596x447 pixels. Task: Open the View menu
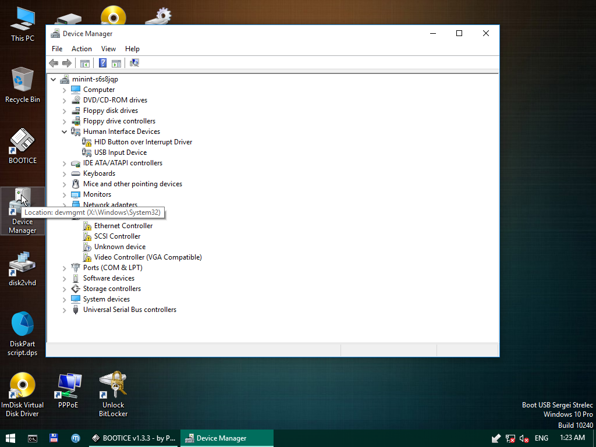coord(108,49)
